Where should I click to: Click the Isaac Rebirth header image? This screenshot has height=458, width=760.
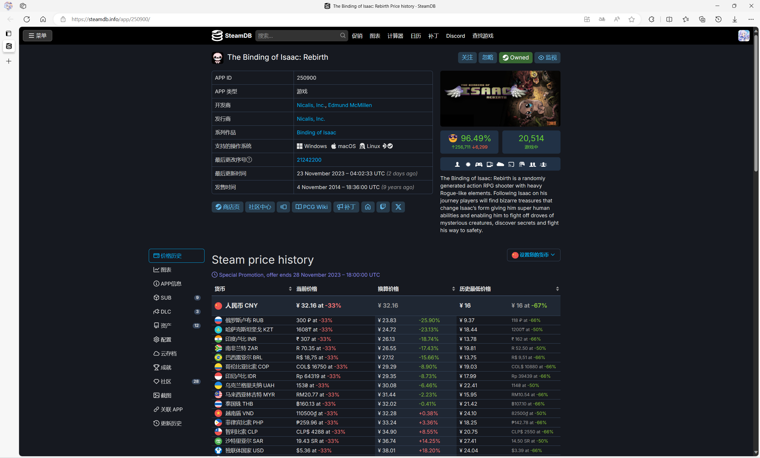pos(500,98)
